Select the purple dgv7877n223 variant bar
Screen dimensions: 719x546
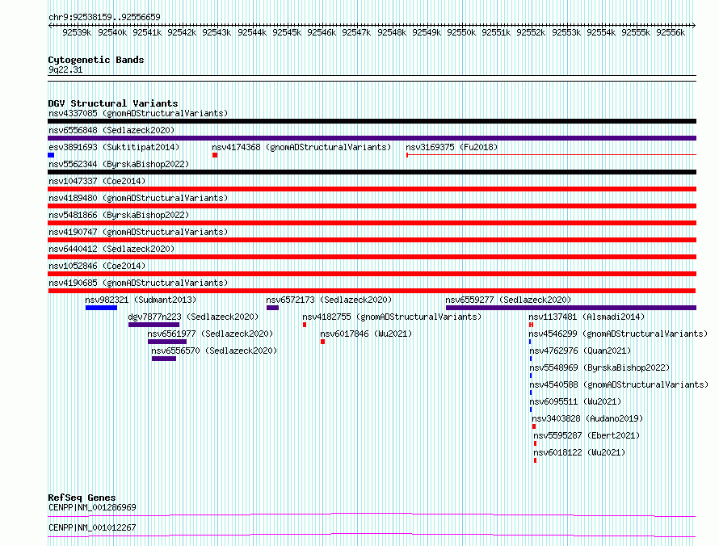pyautogui.click(x=153, y=325)
